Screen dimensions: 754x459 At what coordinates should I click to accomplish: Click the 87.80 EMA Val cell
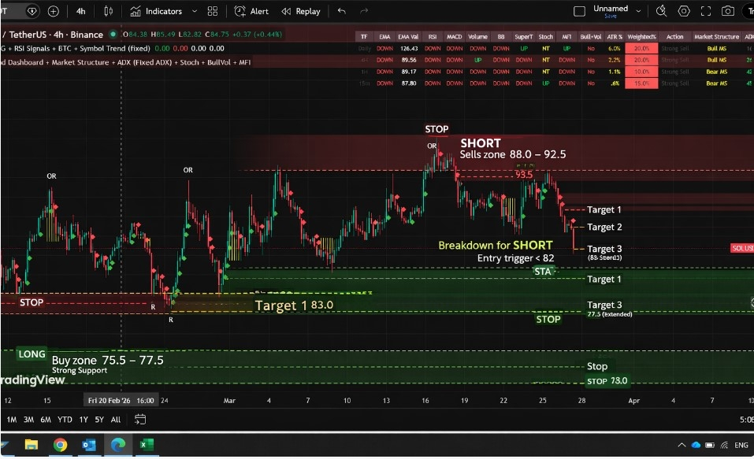pyautogui.click(x=409, y=83)
